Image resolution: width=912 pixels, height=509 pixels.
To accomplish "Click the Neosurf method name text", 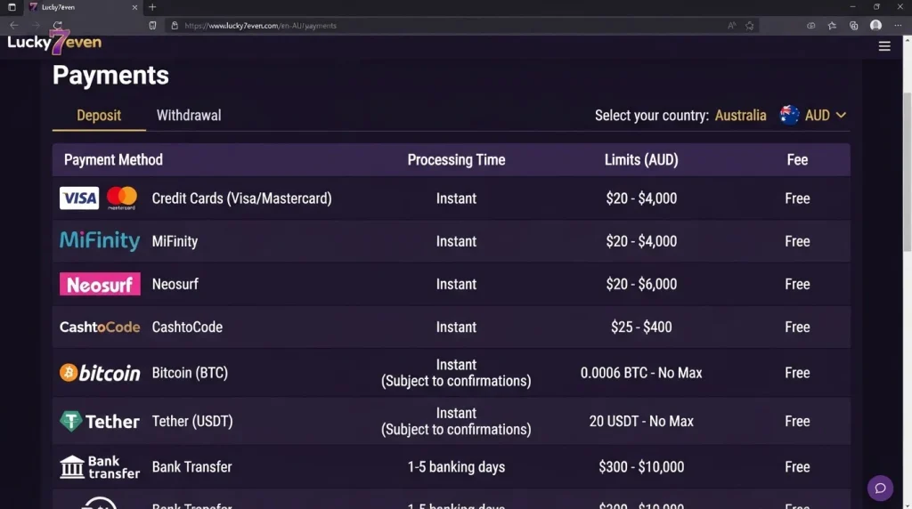I will [175, 284].
